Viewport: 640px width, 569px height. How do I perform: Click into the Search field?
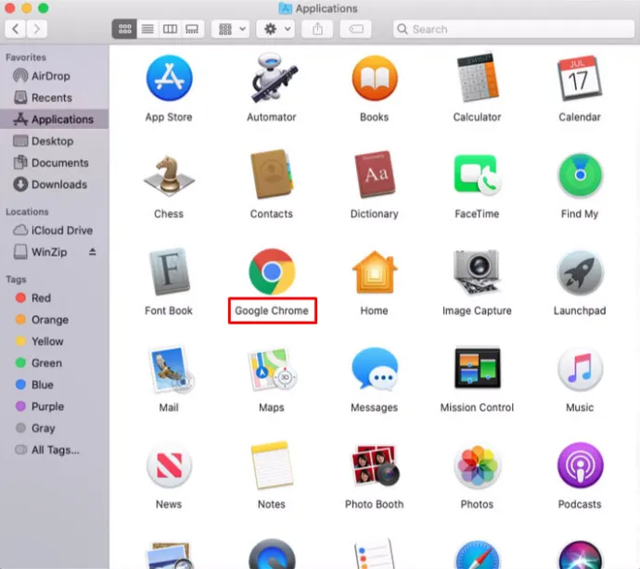[514, 29]
